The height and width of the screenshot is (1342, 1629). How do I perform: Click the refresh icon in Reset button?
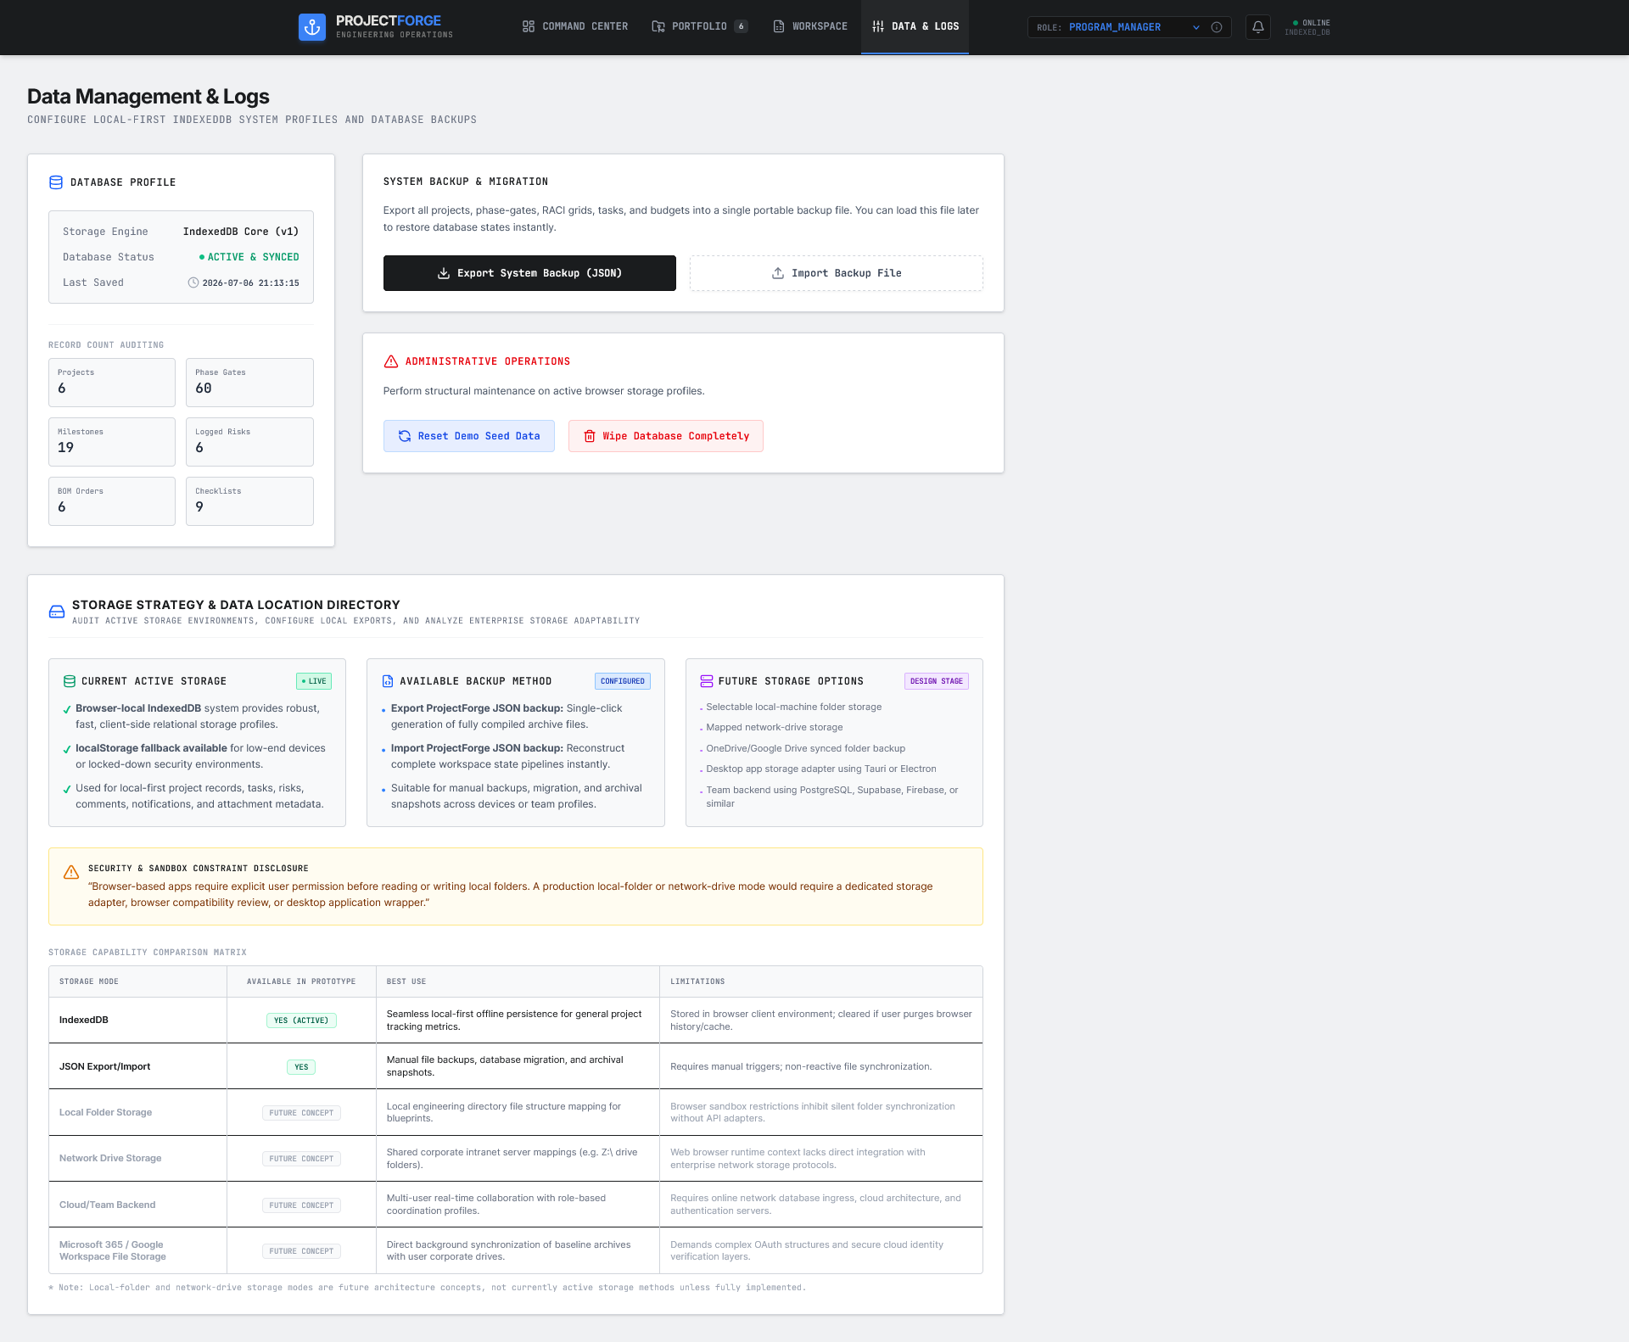(x=405, y=436)
